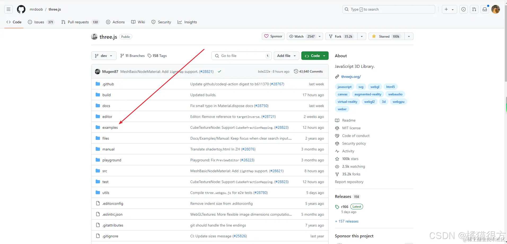The width and height of the screenshot is (507, 244).
Task: Open the green Code dropdown
Action: tap(315, 56)
